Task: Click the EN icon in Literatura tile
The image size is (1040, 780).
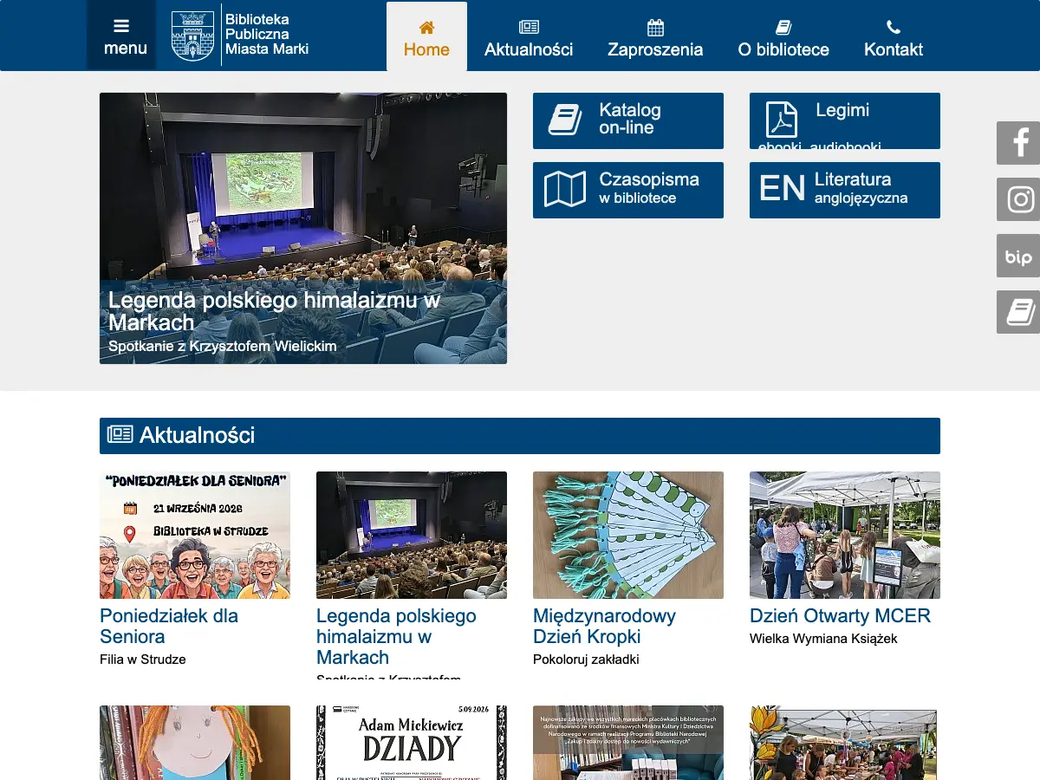Action: (x=782, y=189)
